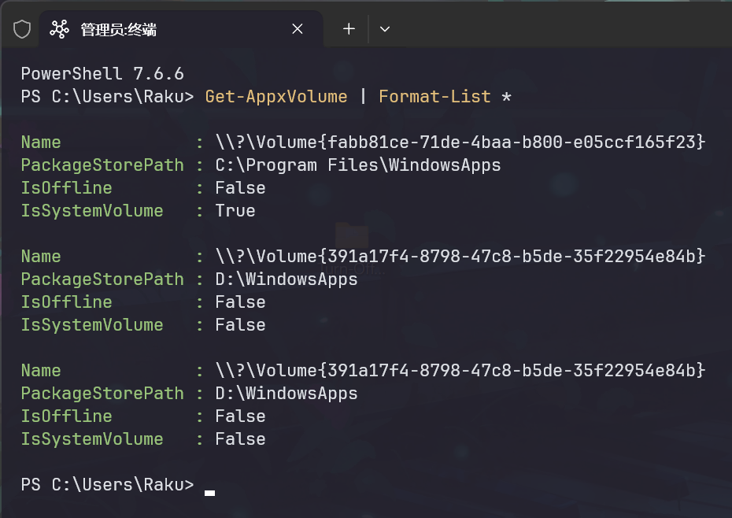
Task: Click the PowerShell 7.6.6 version line
Action: point(102,74)
